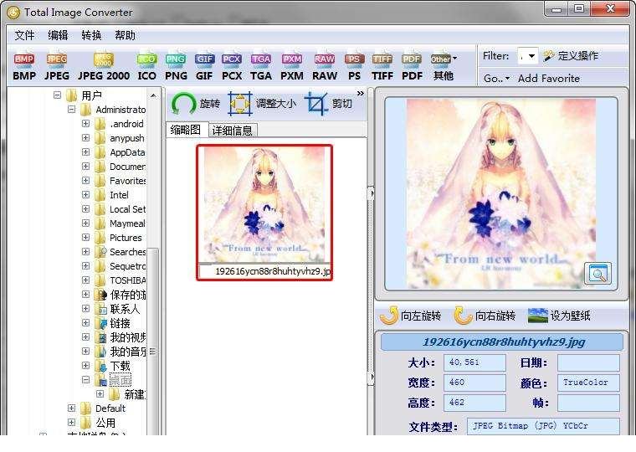
Task: Click the Width (宽度) value field
Action: (474, 383)
